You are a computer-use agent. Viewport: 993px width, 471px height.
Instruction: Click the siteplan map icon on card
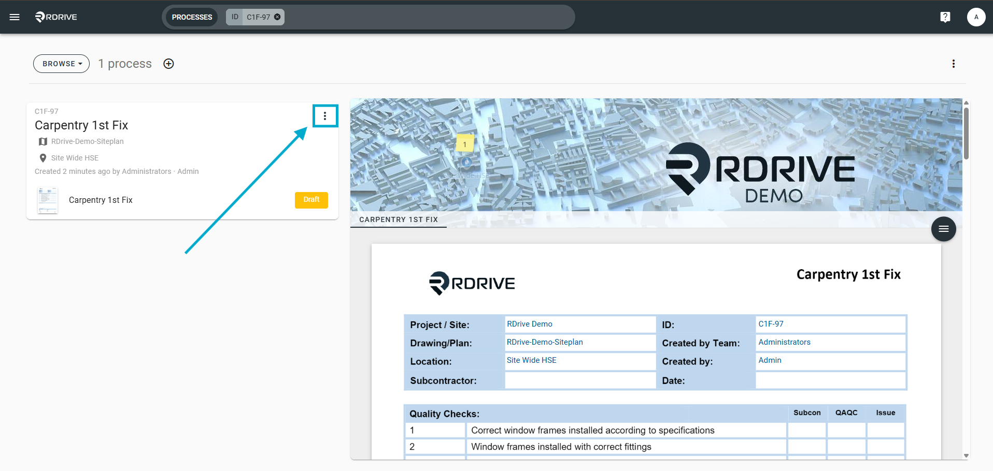point(43,141)
